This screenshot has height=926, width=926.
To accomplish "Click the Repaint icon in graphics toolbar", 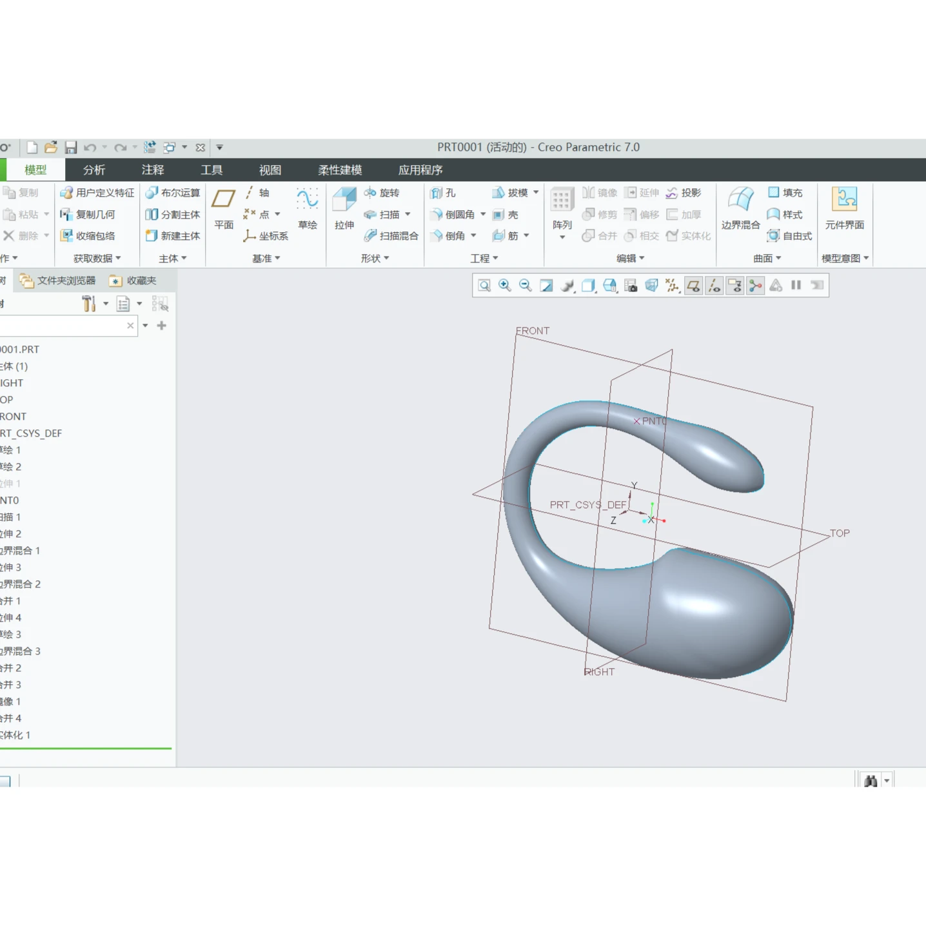I will coord(546,286).
